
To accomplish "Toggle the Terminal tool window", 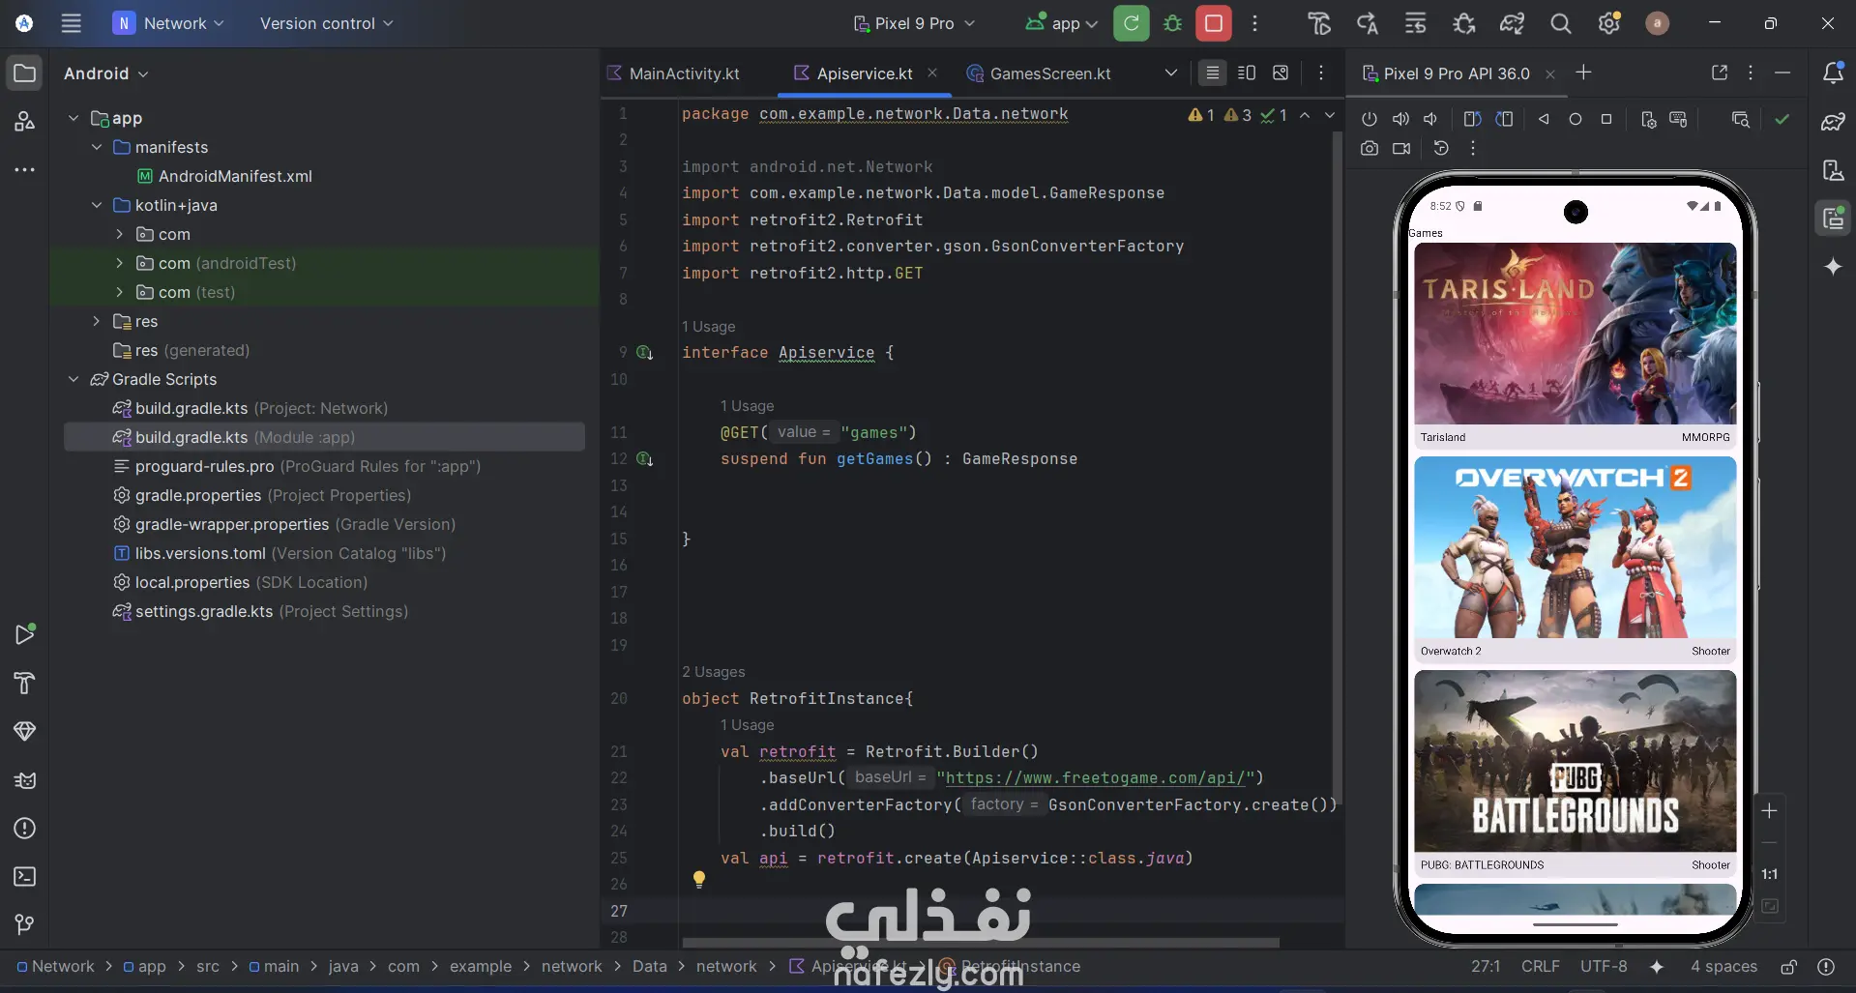I will [x=25, y=876].
